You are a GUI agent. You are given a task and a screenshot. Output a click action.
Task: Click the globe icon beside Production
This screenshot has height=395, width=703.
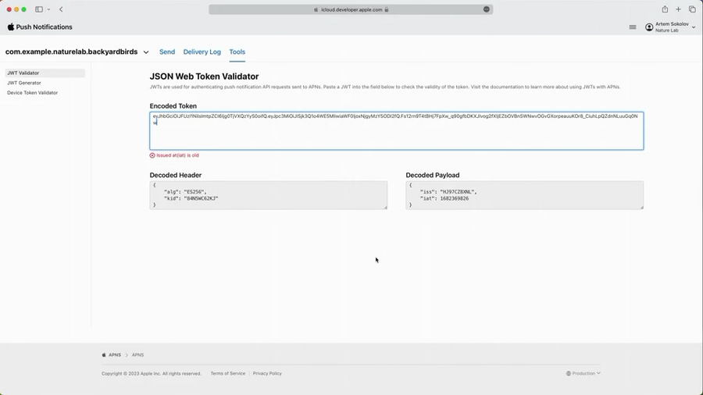(x=568, y=373)
